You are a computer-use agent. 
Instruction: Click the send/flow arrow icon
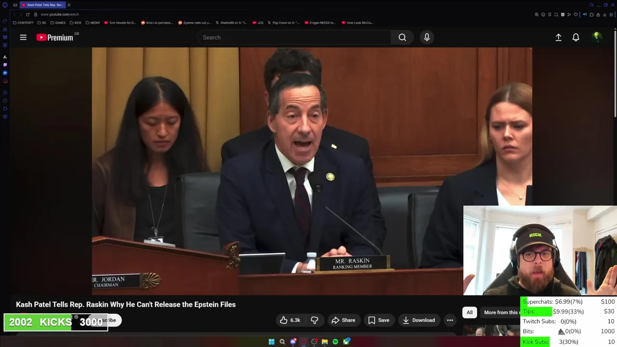tap(569, 14)
